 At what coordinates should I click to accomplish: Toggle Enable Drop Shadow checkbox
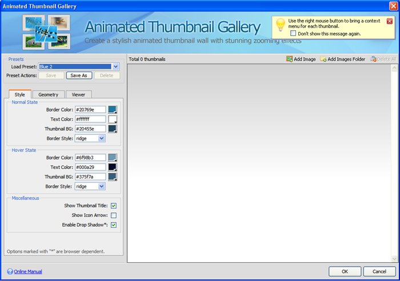pyautogui.click(x=114, y=225)
